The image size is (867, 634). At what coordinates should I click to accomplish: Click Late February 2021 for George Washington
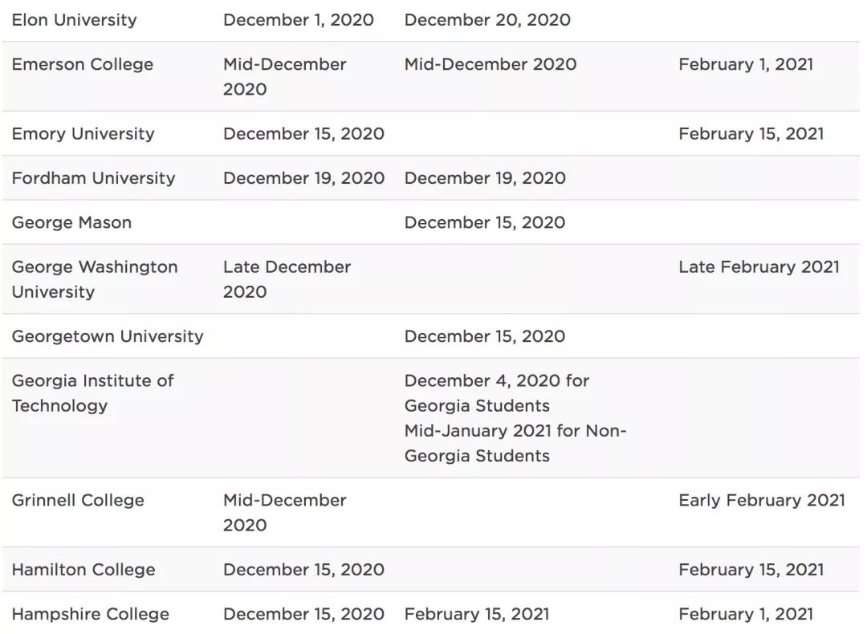tap(759, 266)
